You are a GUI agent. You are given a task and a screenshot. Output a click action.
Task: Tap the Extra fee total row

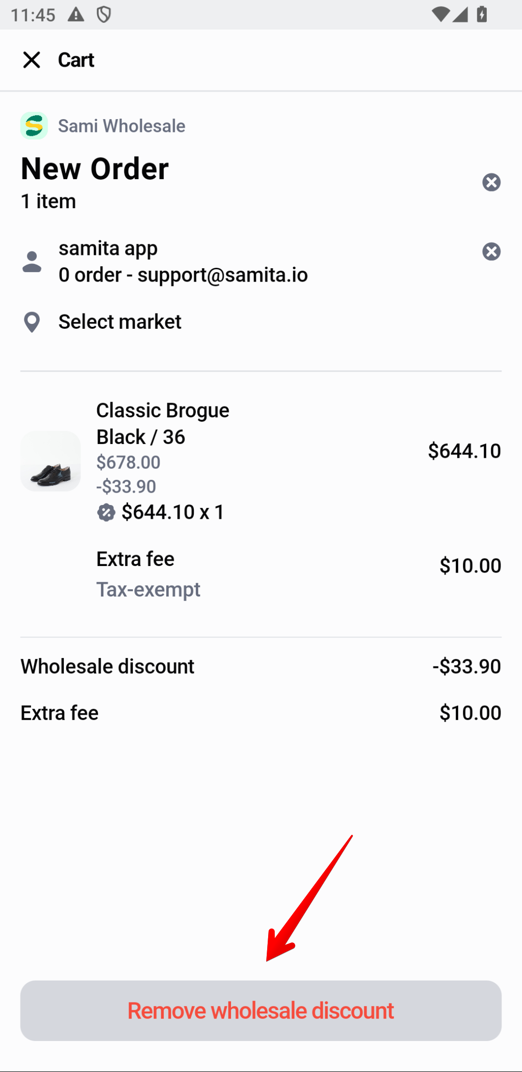pos(60,713)
